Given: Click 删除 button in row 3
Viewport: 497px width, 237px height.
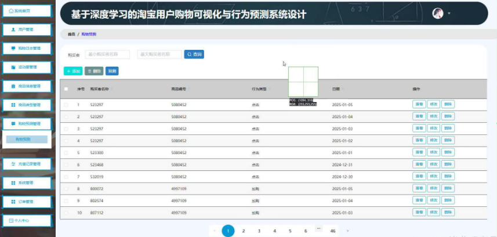Looking at the screenshot, I should click(x=448, y=128).
